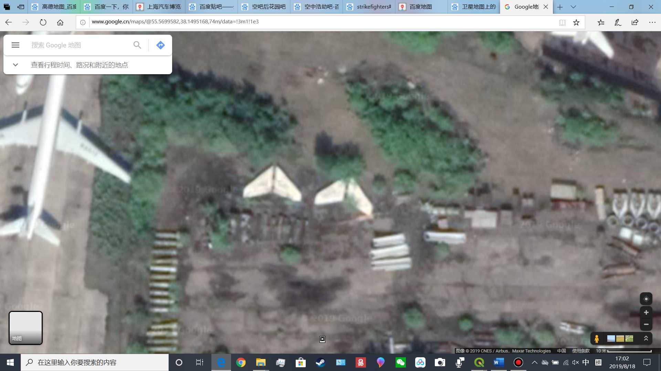
Task: Open the 使用条款 terms link
Action: (x=580, y=351)
